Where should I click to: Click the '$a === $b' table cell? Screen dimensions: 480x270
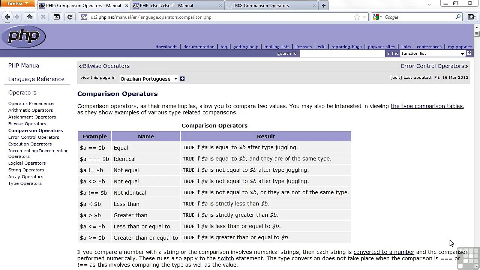[x=94, y=159]
